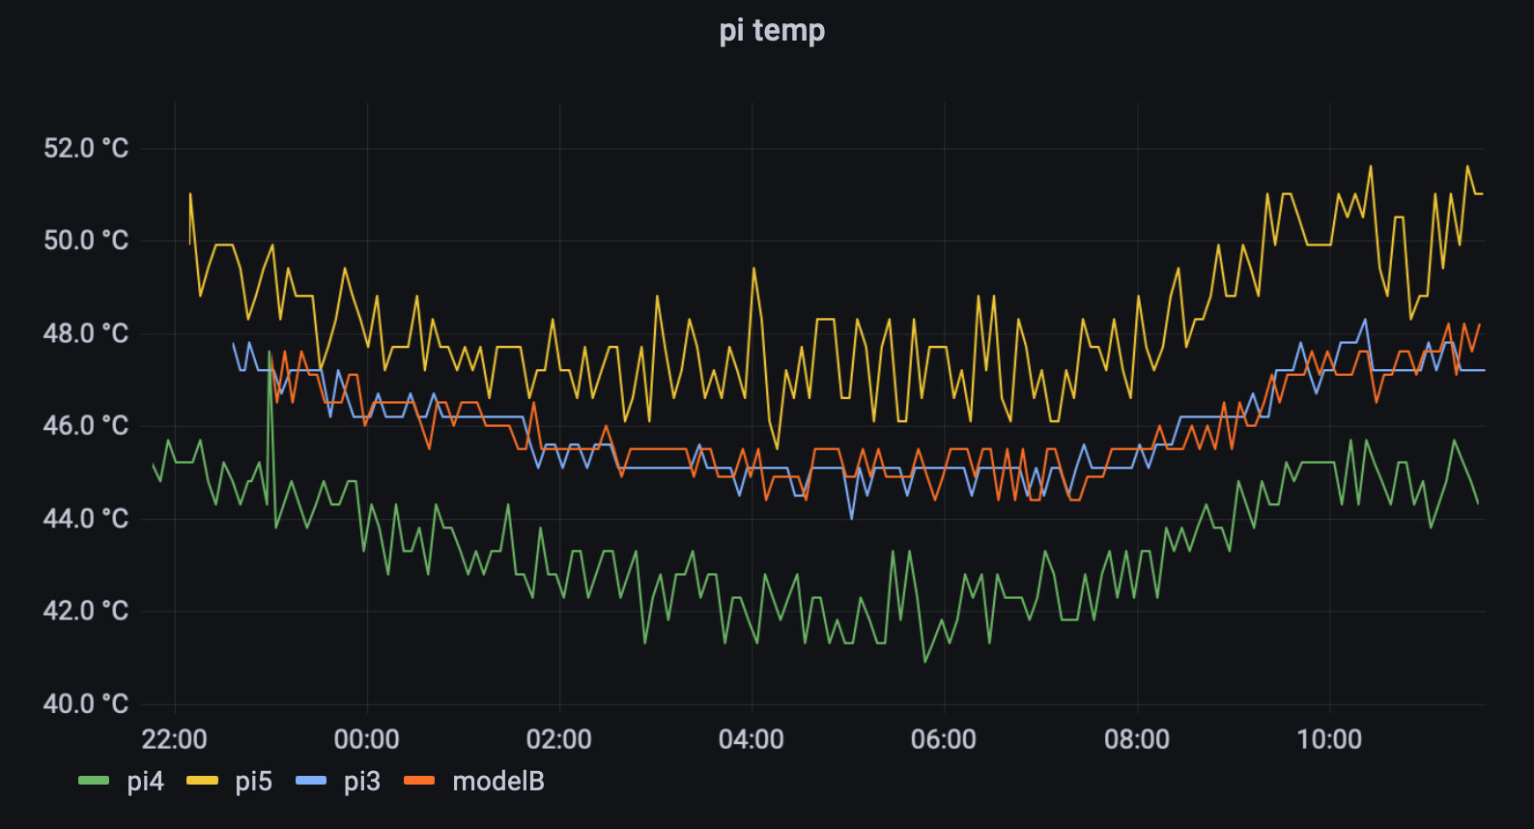
Task: Open the 'pi temp' panel title menu
Action: coord(772,31)
